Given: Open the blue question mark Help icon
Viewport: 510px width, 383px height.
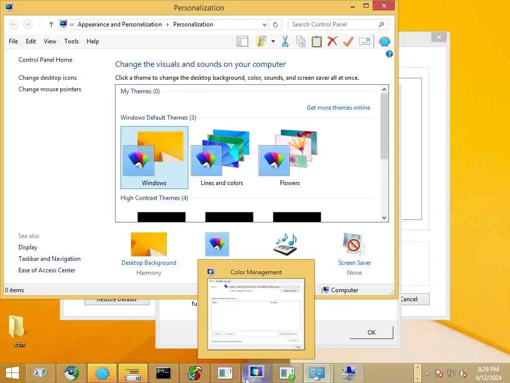Looking at the screenshot, I should point(389,54).
